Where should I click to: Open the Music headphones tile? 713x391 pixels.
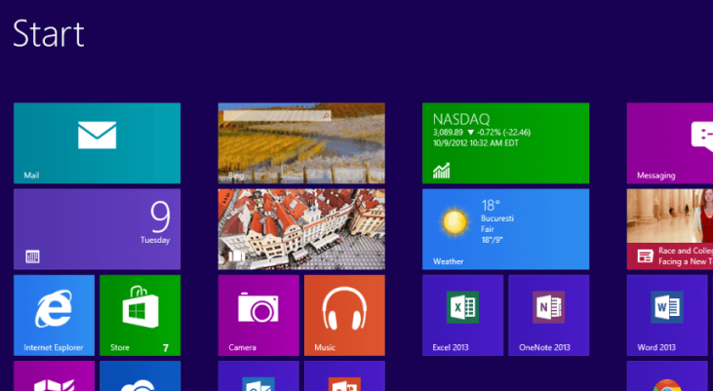(x=344, y=315)
